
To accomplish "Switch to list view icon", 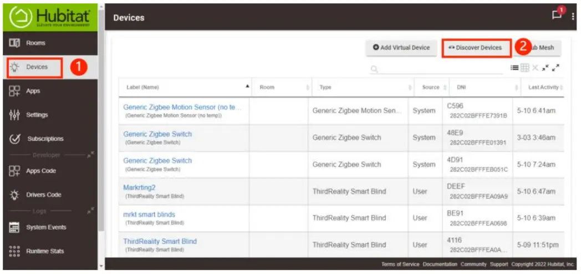I will point(514,68).
